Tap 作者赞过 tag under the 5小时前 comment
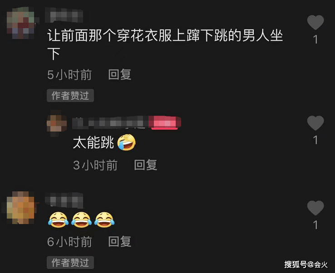The image size is (335, 273). (70, 95)
